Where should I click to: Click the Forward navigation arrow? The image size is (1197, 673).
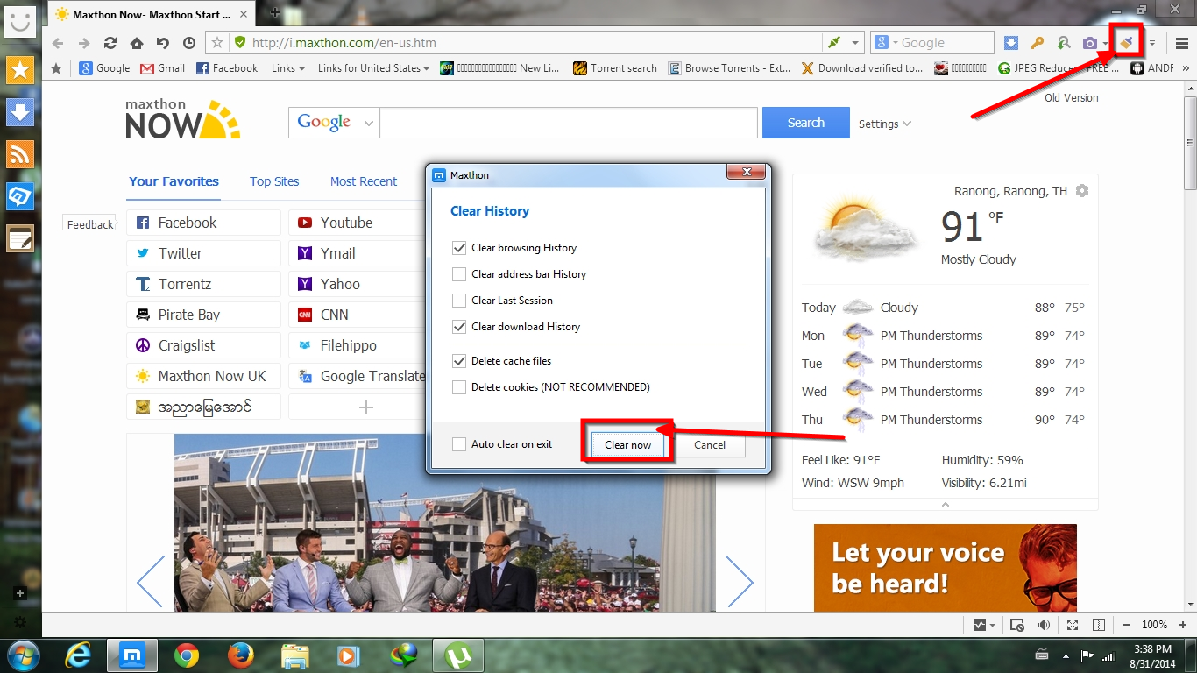pos(84,43)
